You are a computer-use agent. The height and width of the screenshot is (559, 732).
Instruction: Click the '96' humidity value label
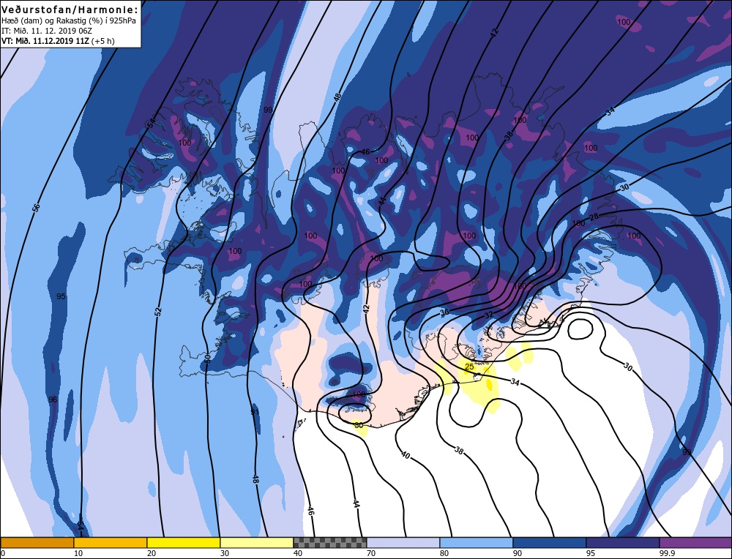click(53, 399)
